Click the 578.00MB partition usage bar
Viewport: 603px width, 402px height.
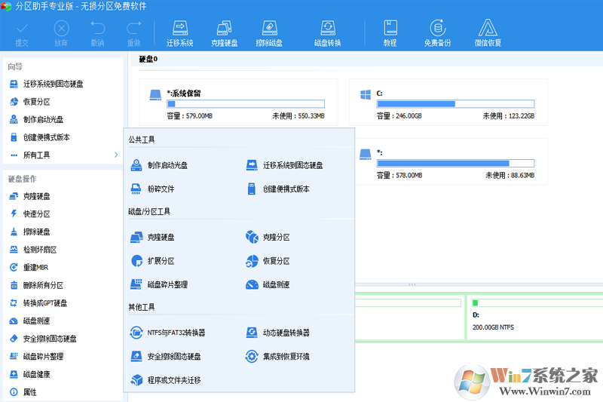point(455,163)
